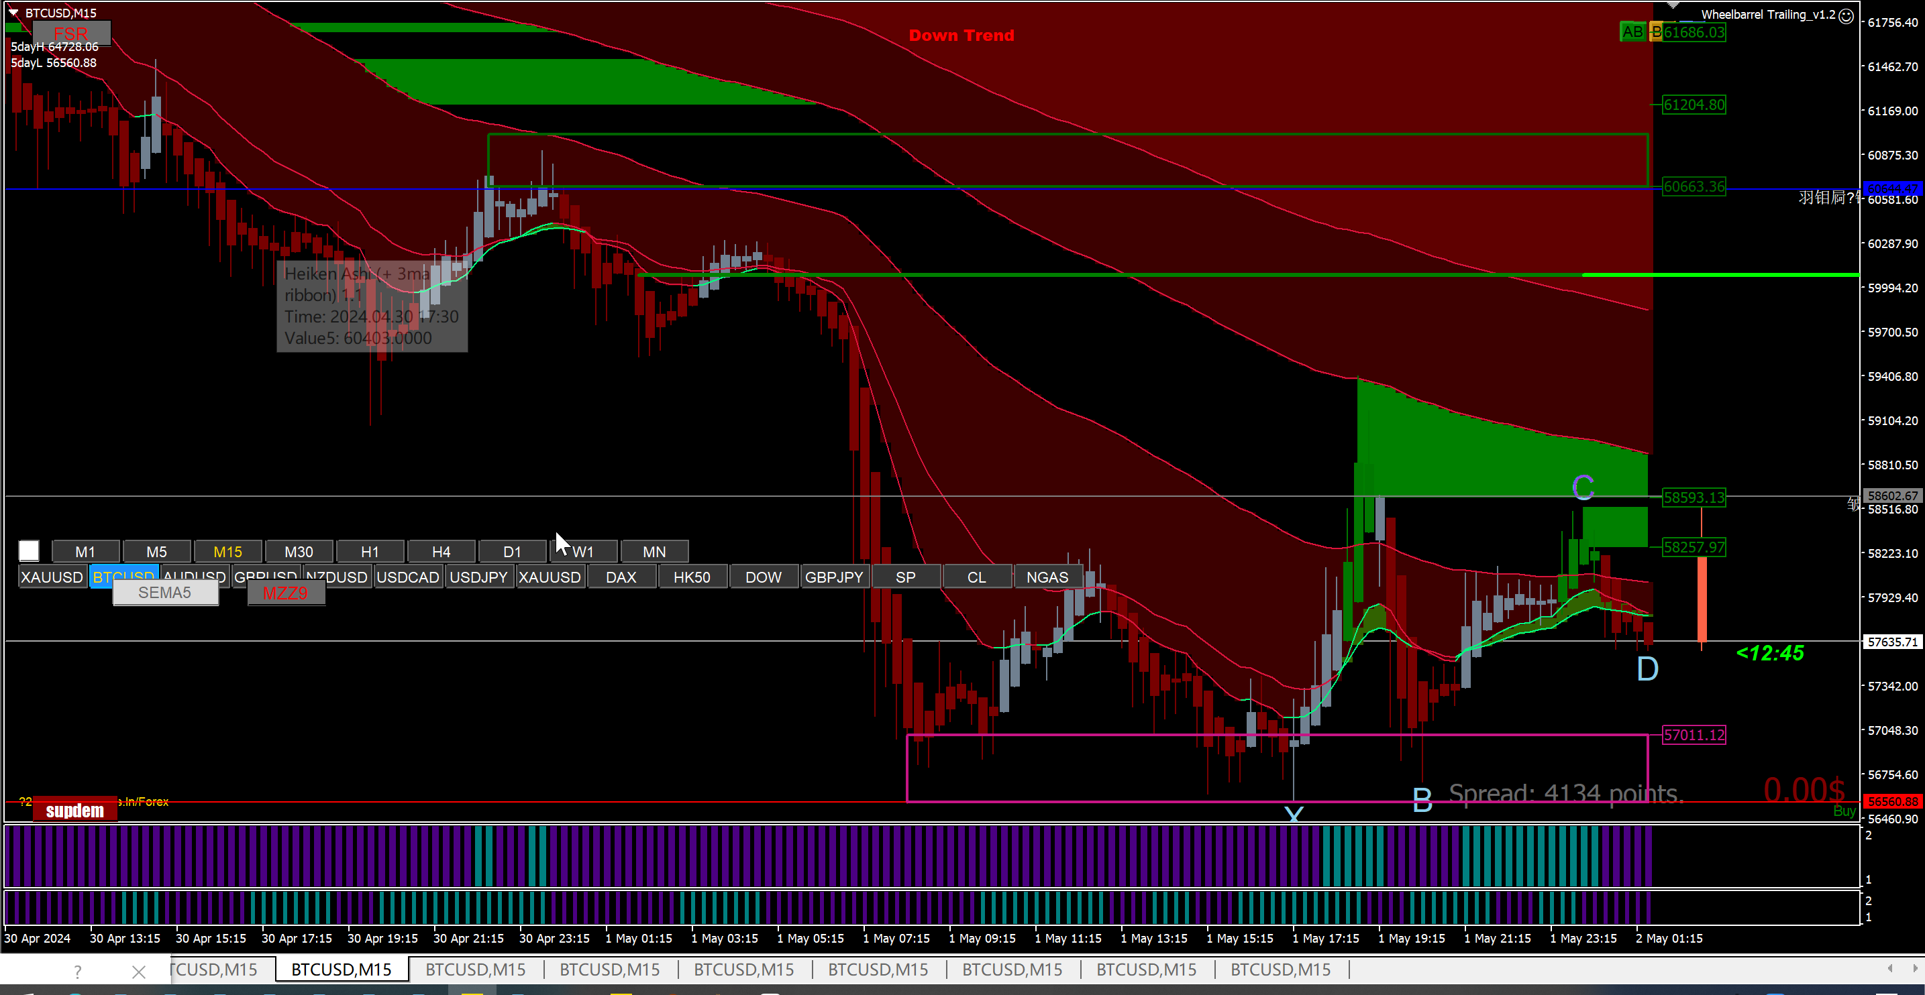Toggle the SEMA5 indicator button
Viewport: 1925px width, 995px height.
pos(164,593)
